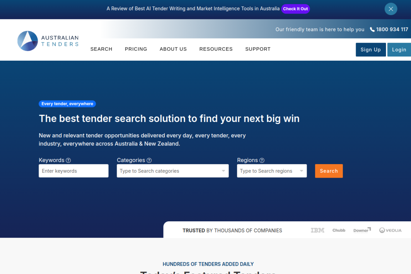Expand the Categories dropdown arrow
Screen dimensions: 411x274
tap(223, 171)
